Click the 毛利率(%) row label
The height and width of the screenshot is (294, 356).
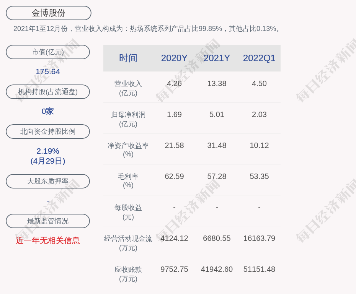(128, 180)
